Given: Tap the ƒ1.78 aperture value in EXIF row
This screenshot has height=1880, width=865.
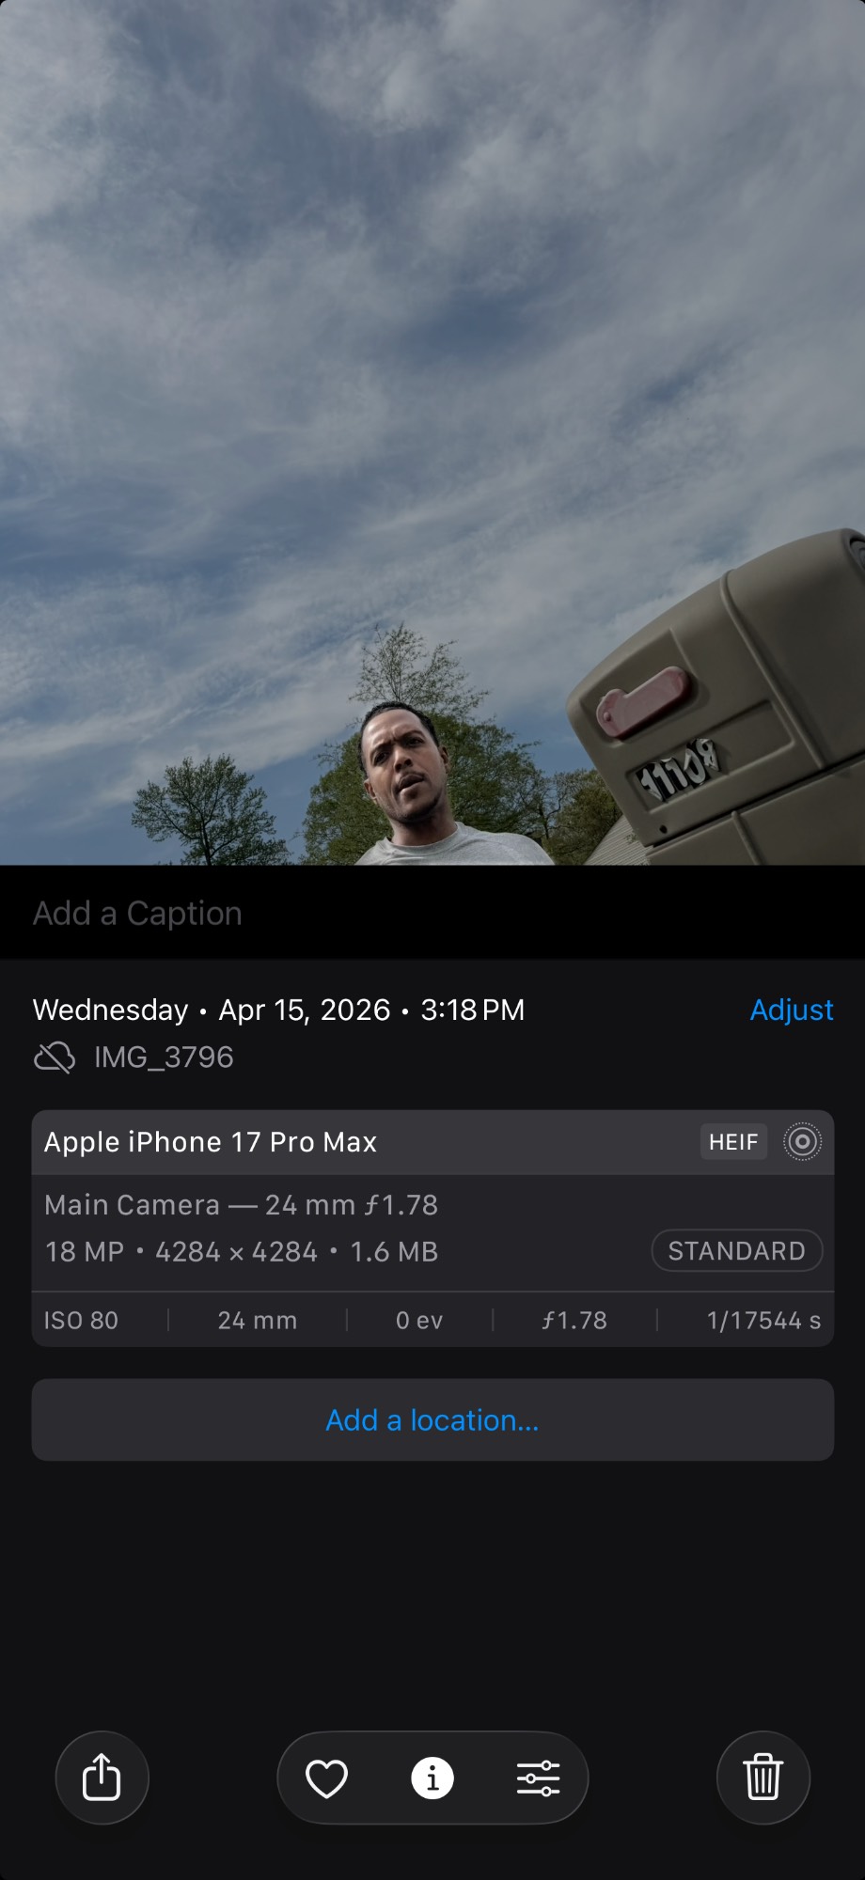Looking at the screenshot, I should (x=574, y=1321).
